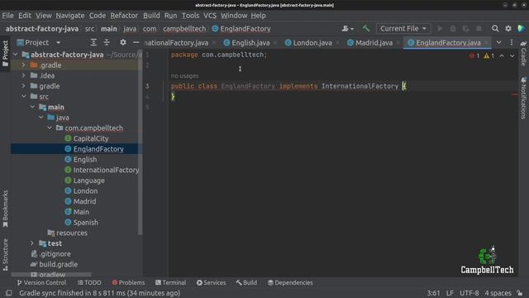Click the 3:61 cursor position indicator
The image size is (529, 298).
pos(433,293)
